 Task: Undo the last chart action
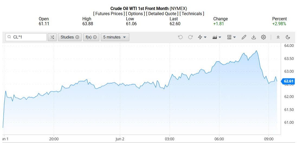click(x=180, y=37)
